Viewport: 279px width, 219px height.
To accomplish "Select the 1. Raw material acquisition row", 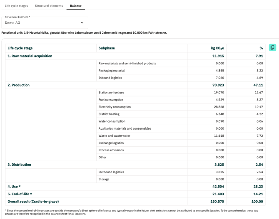I will [x=30, y=56].
